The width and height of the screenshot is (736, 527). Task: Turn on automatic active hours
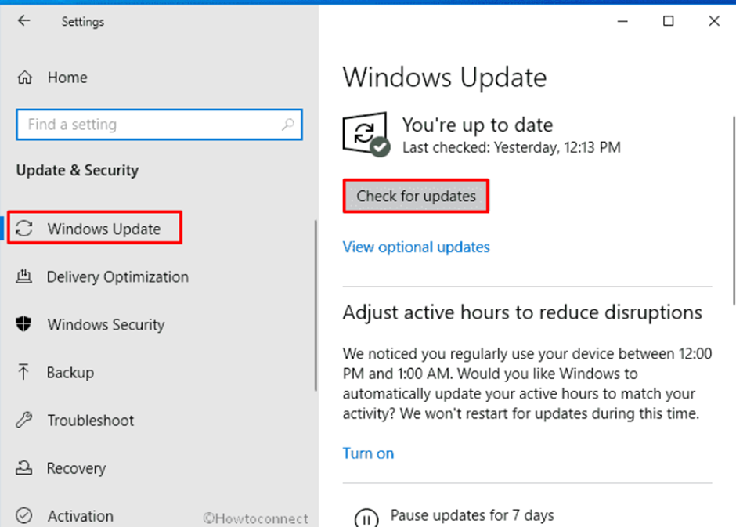coord(368,453)
